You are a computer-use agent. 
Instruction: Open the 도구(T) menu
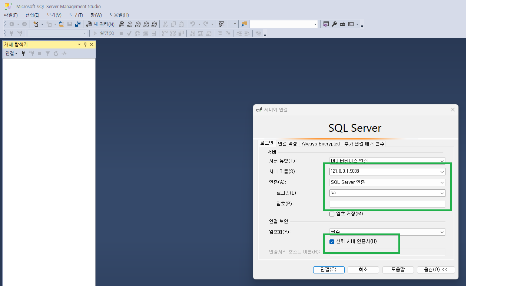(x=76, y=15)
